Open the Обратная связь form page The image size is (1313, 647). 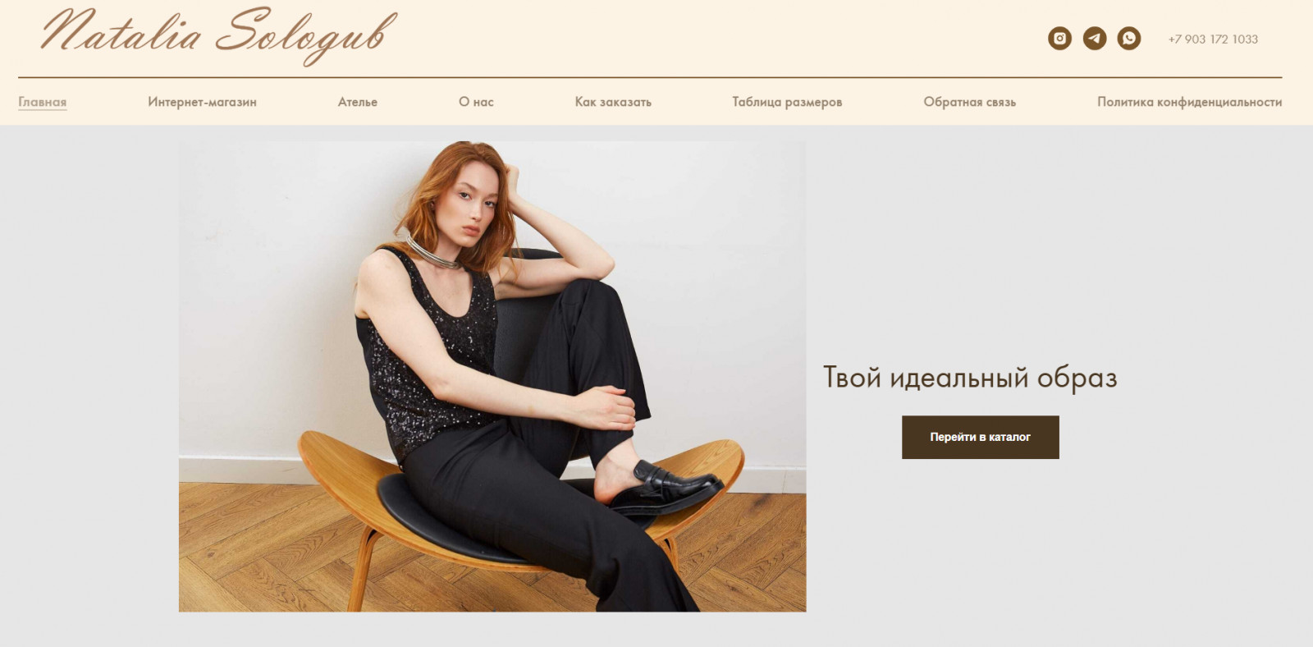coord(969,102)
